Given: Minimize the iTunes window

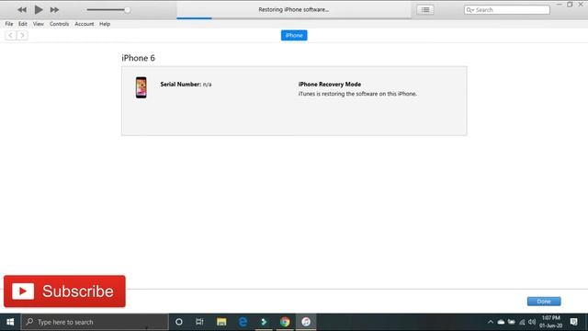Looking at the screenshot, I should (560, 4).
